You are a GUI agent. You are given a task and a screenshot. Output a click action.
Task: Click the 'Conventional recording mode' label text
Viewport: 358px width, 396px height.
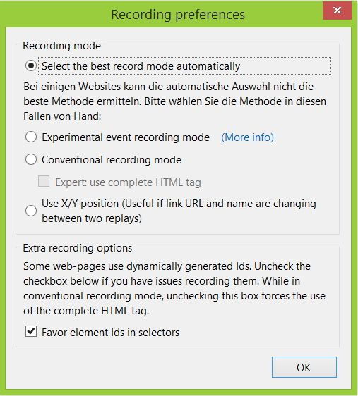pos(112,160)
